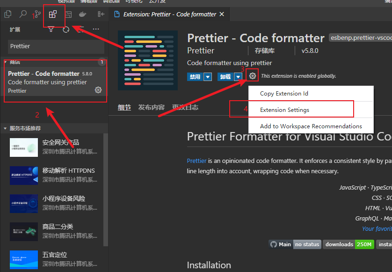
Task: Click the sidebar vertical scrollbar
Action: [x=106, y=190]
